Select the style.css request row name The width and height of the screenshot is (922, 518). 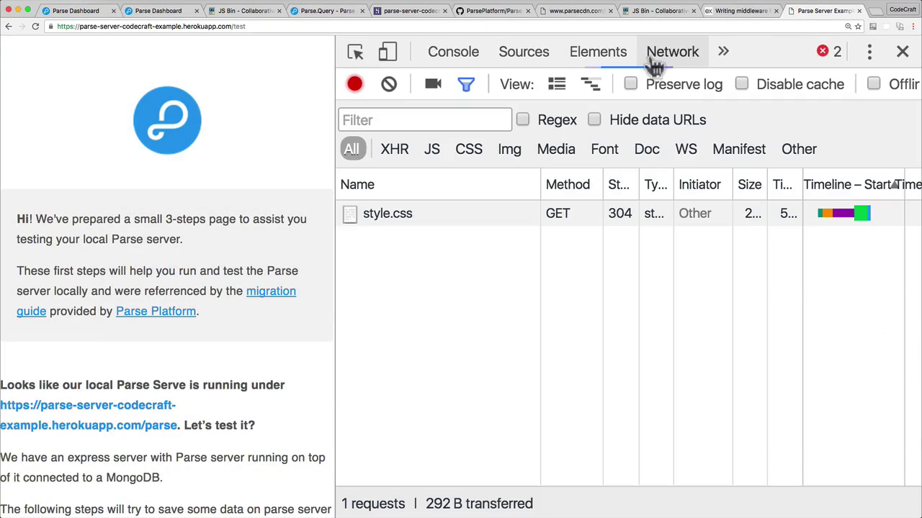(388, 214)
